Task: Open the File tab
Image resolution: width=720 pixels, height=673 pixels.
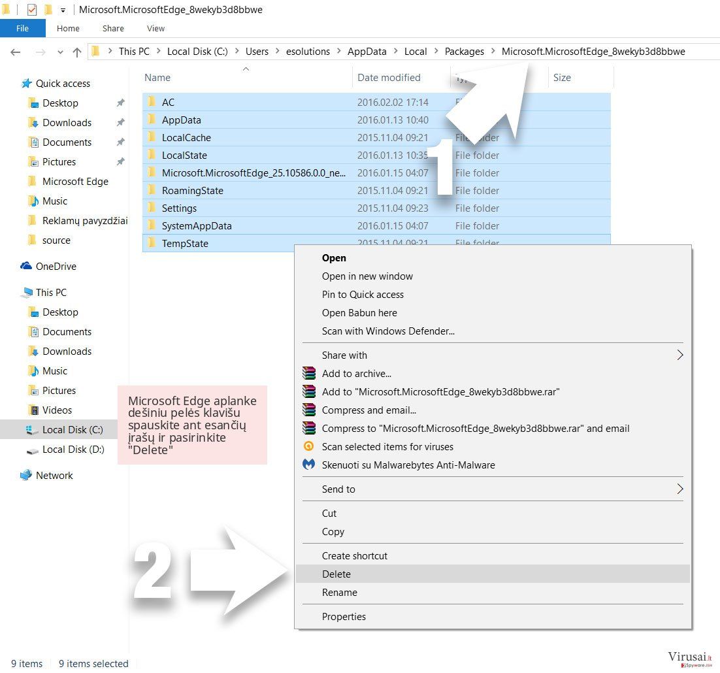Action: (x=22, y=28)
